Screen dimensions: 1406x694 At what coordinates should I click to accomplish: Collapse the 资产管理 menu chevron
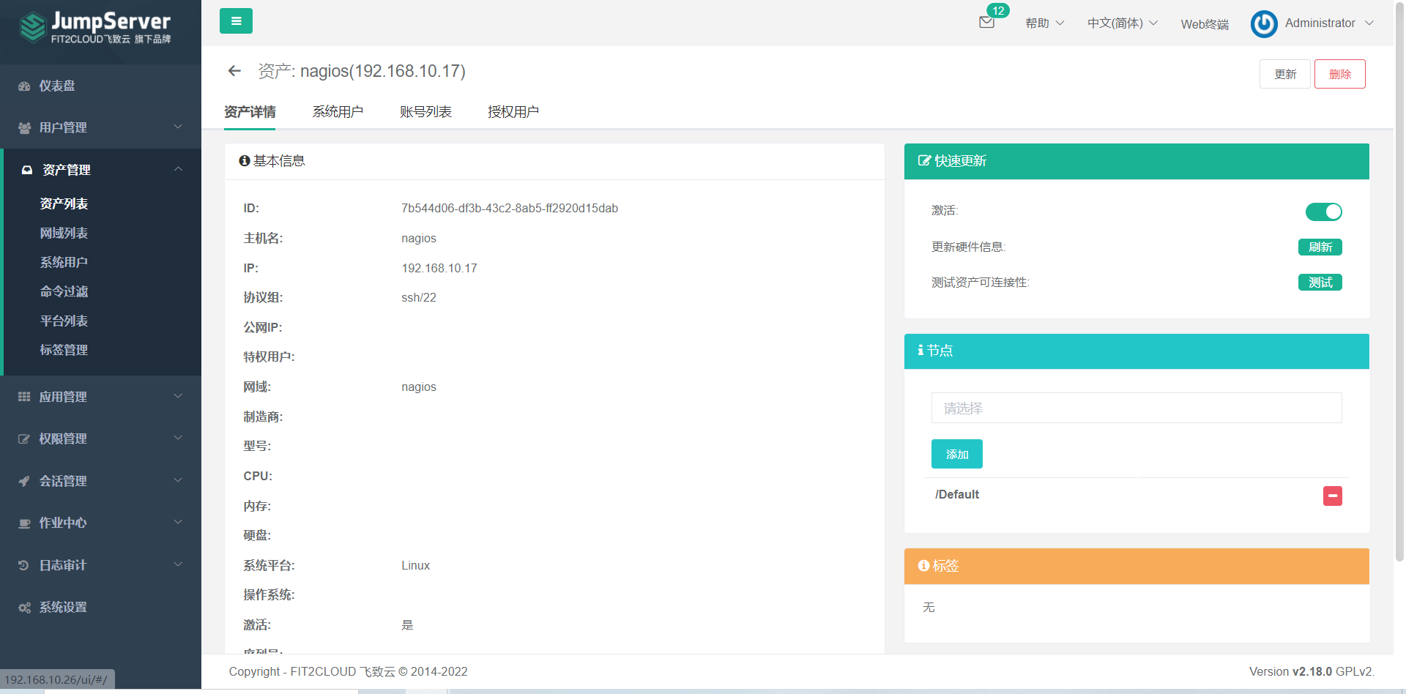[x=178, y=169]
